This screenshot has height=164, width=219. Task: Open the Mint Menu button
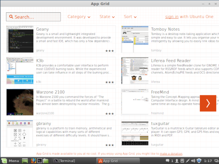point(10,161)
